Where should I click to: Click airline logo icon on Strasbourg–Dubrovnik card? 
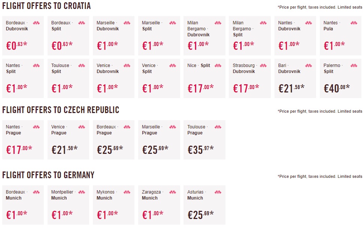tap(263, 66)
